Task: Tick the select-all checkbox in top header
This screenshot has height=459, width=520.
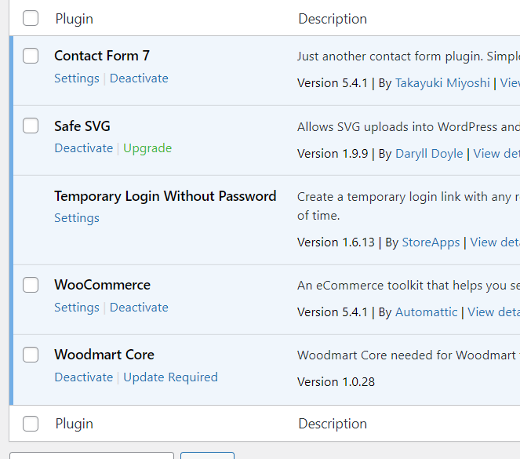Action: click(31, 18)
